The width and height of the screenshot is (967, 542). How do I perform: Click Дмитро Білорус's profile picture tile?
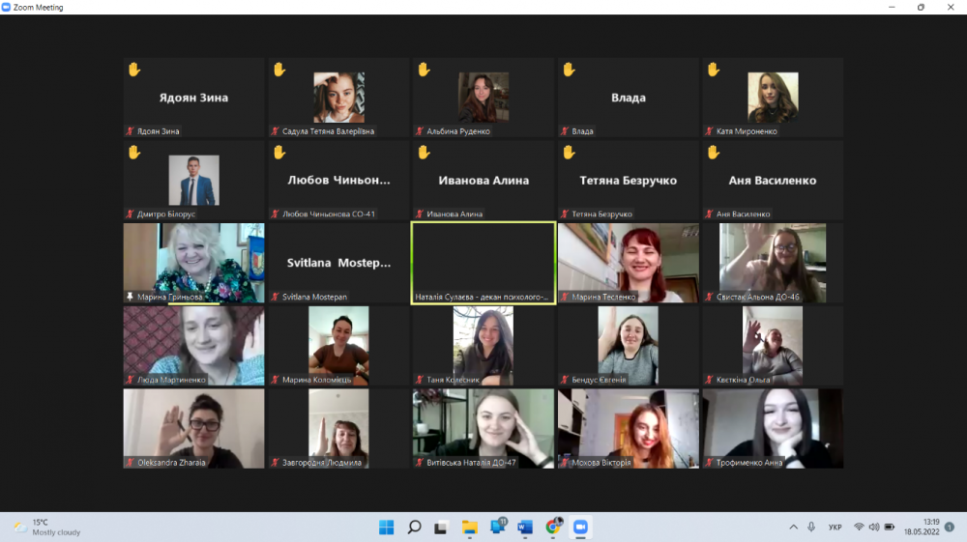193,180
